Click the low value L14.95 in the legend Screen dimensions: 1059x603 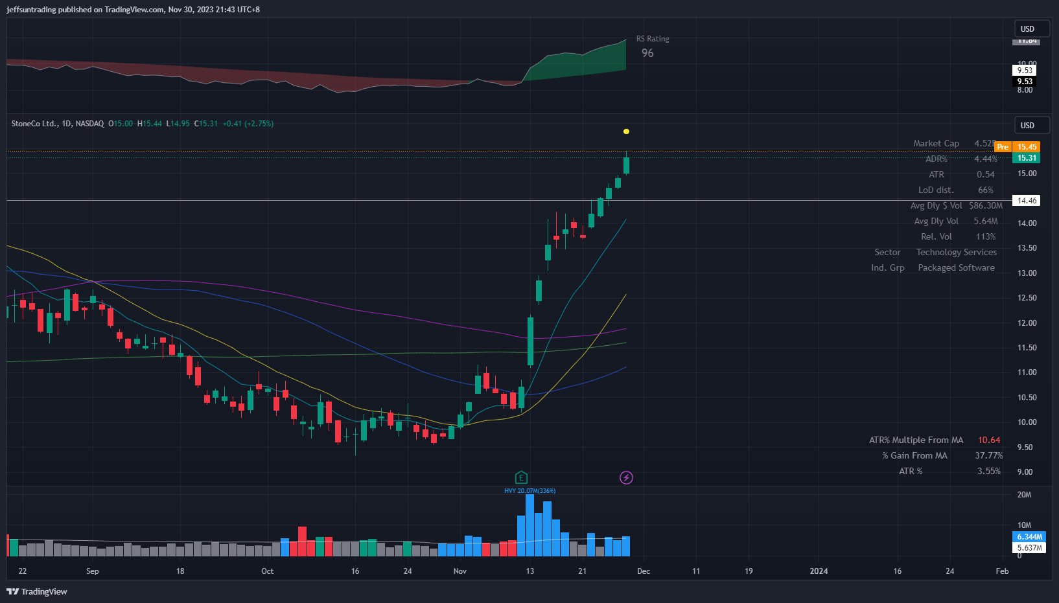coord(178,124)
